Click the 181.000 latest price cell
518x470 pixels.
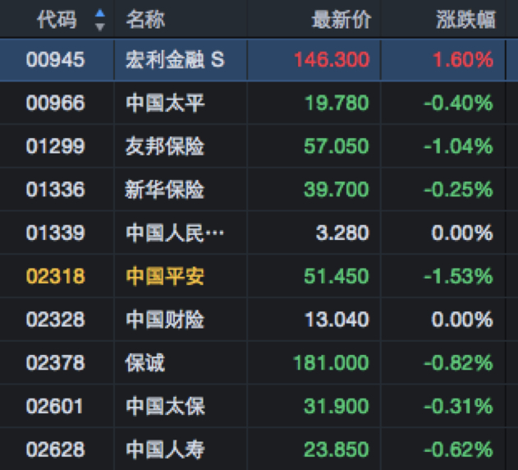point(331,363)
